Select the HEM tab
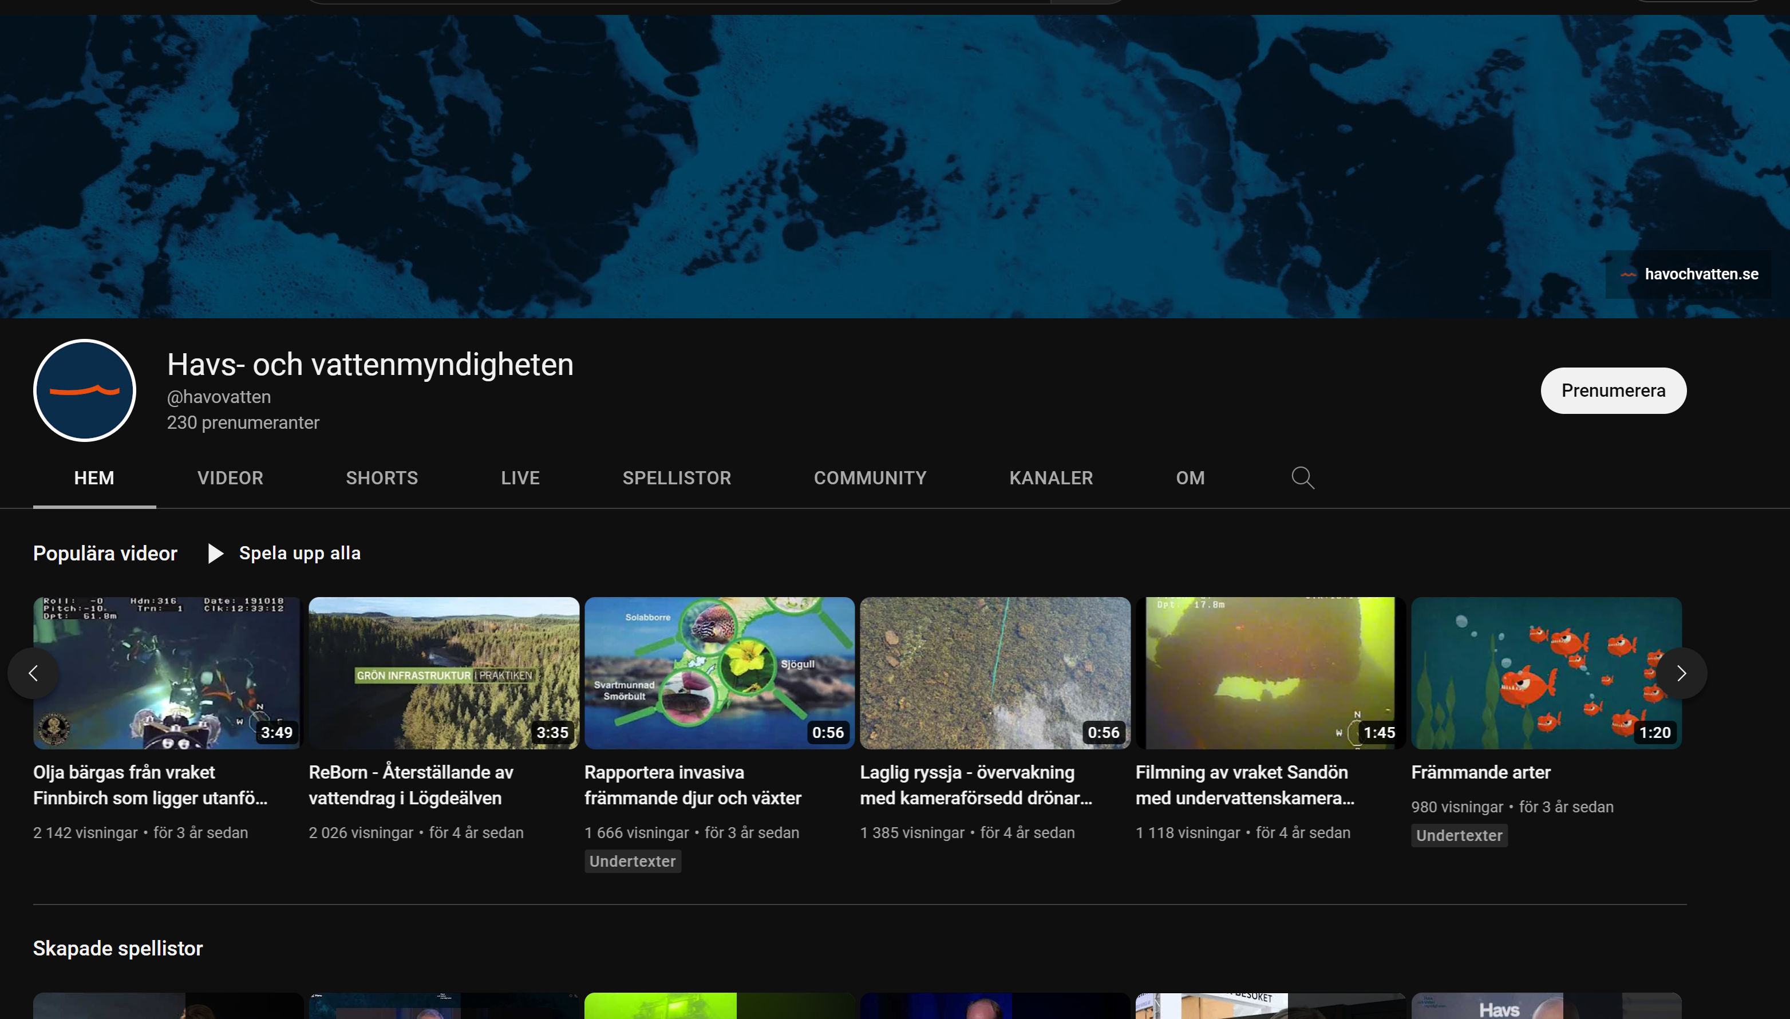Screen dimensions: 1790x1019 pos(94,478)
